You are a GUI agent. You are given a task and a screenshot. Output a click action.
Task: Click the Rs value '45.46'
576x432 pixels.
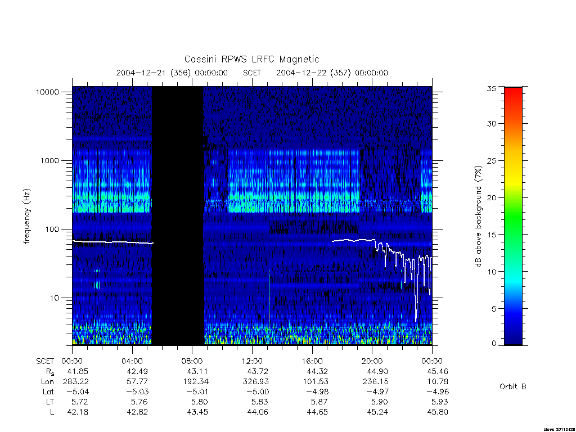(x=438, y=371)
